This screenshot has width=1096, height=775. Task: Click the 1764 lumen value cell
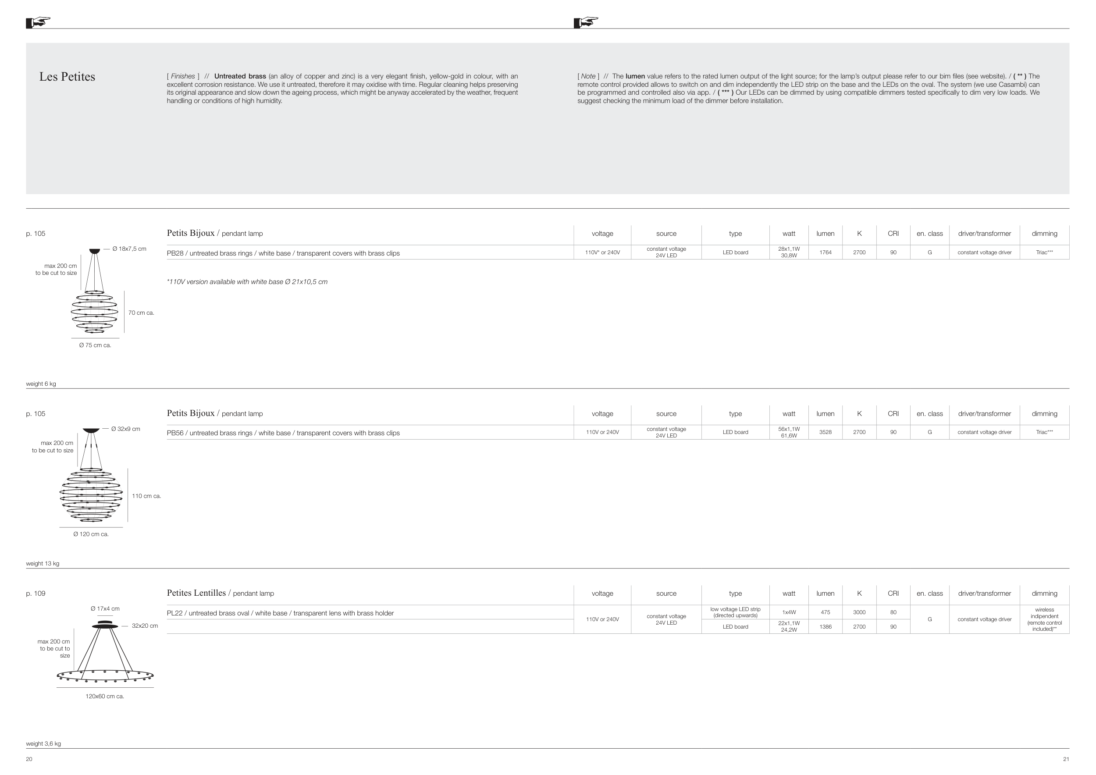click(x=826, y=252)
